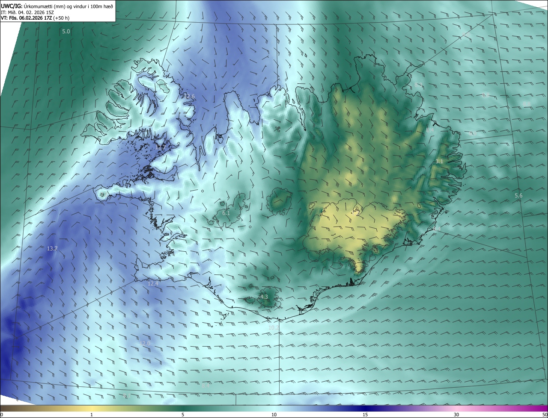Select the faint 8.3 value in the northeast
Viewport: 548px width, 418px height.
(x=418, y=85)
